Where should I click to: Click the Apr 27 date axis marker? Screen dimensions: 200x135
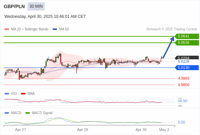(20, 130)
